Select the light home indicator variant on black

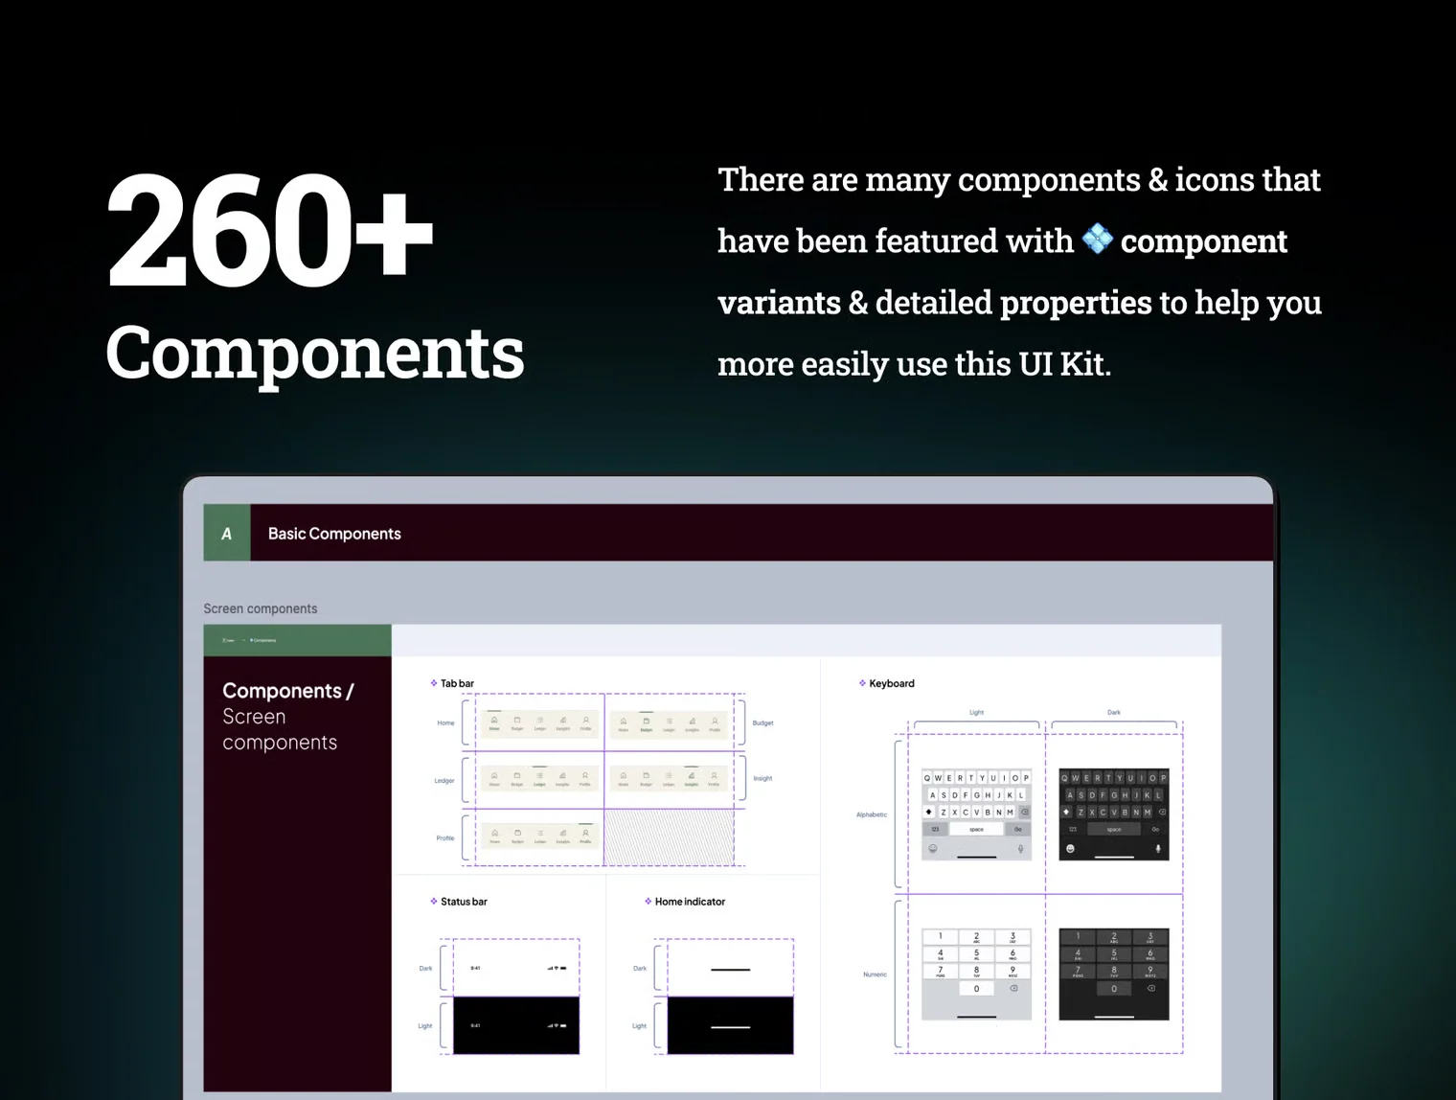[x=730, y=1025]
